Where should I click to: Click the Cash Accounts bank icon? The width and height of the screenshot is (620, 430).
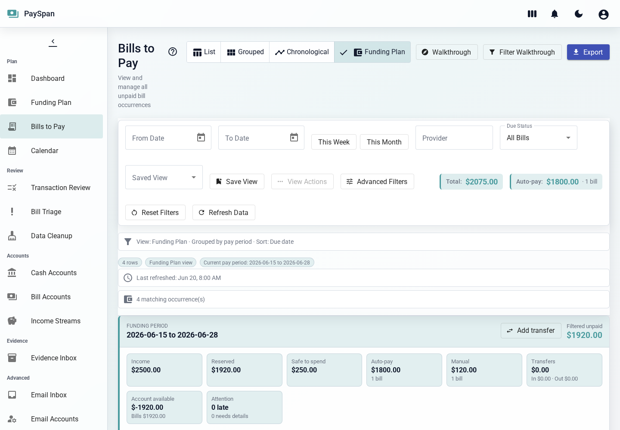tap(12, 273)
